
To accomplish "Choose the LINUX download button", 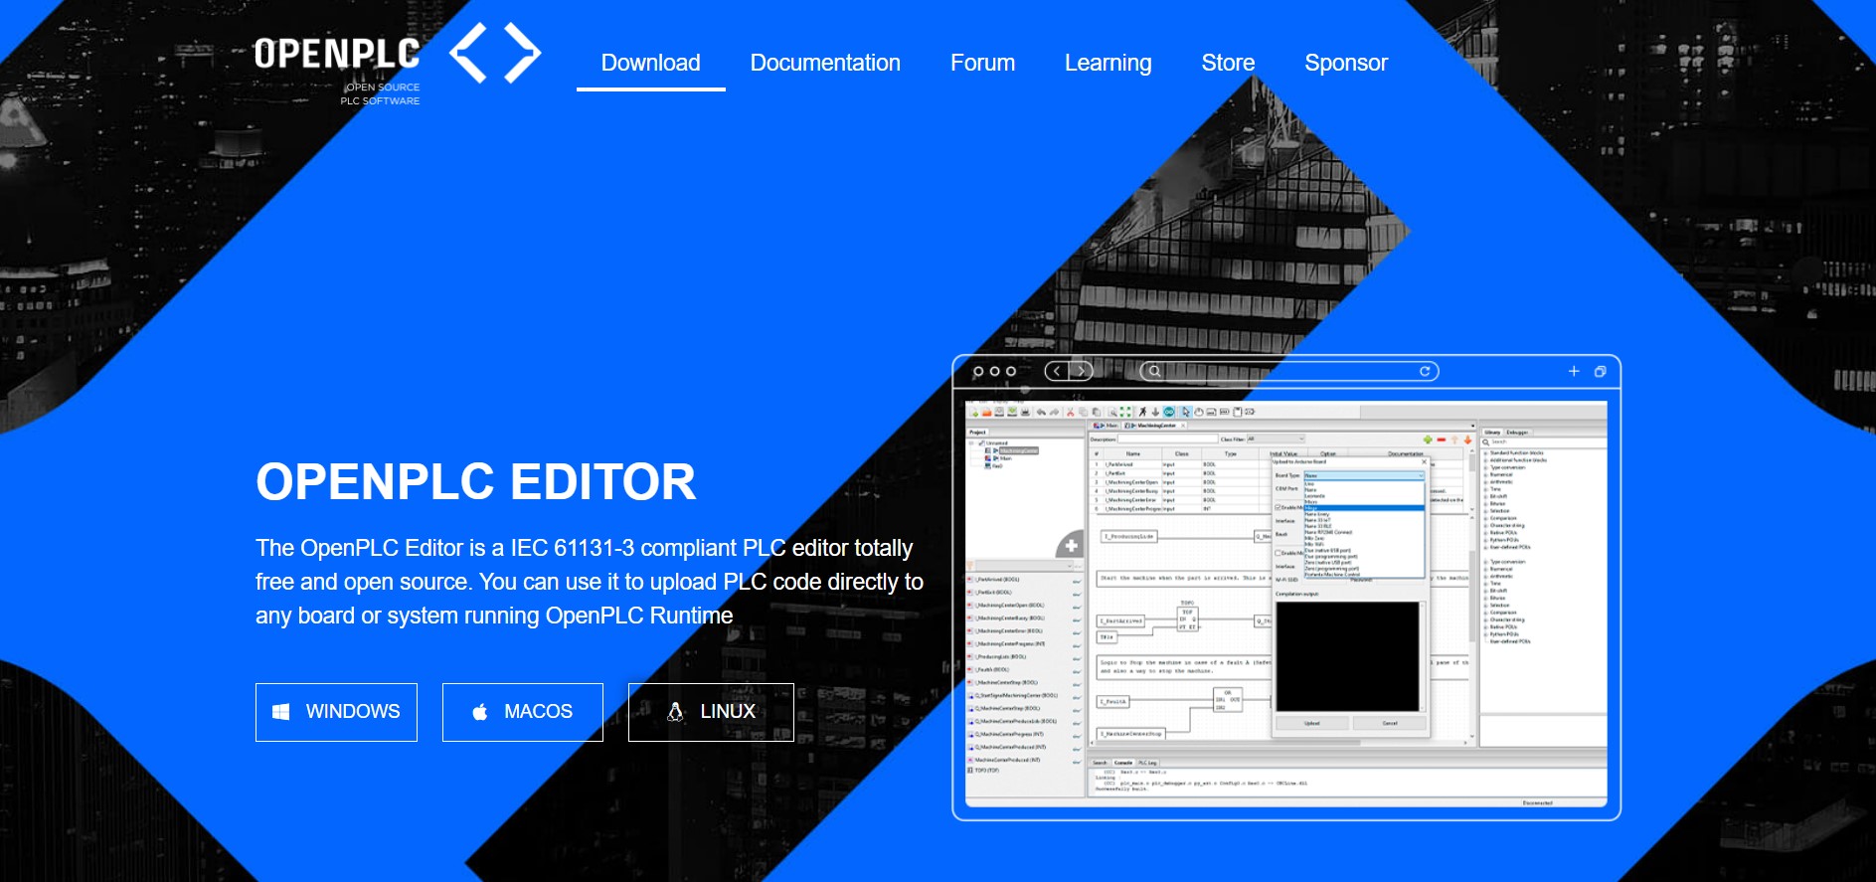I will coord(711,712).
